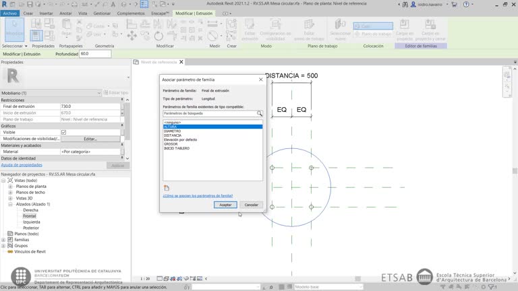The height and width of the screenshot is (291, 518).
Task: Select the Frontal elevation view
Action: tap(30, 216)
